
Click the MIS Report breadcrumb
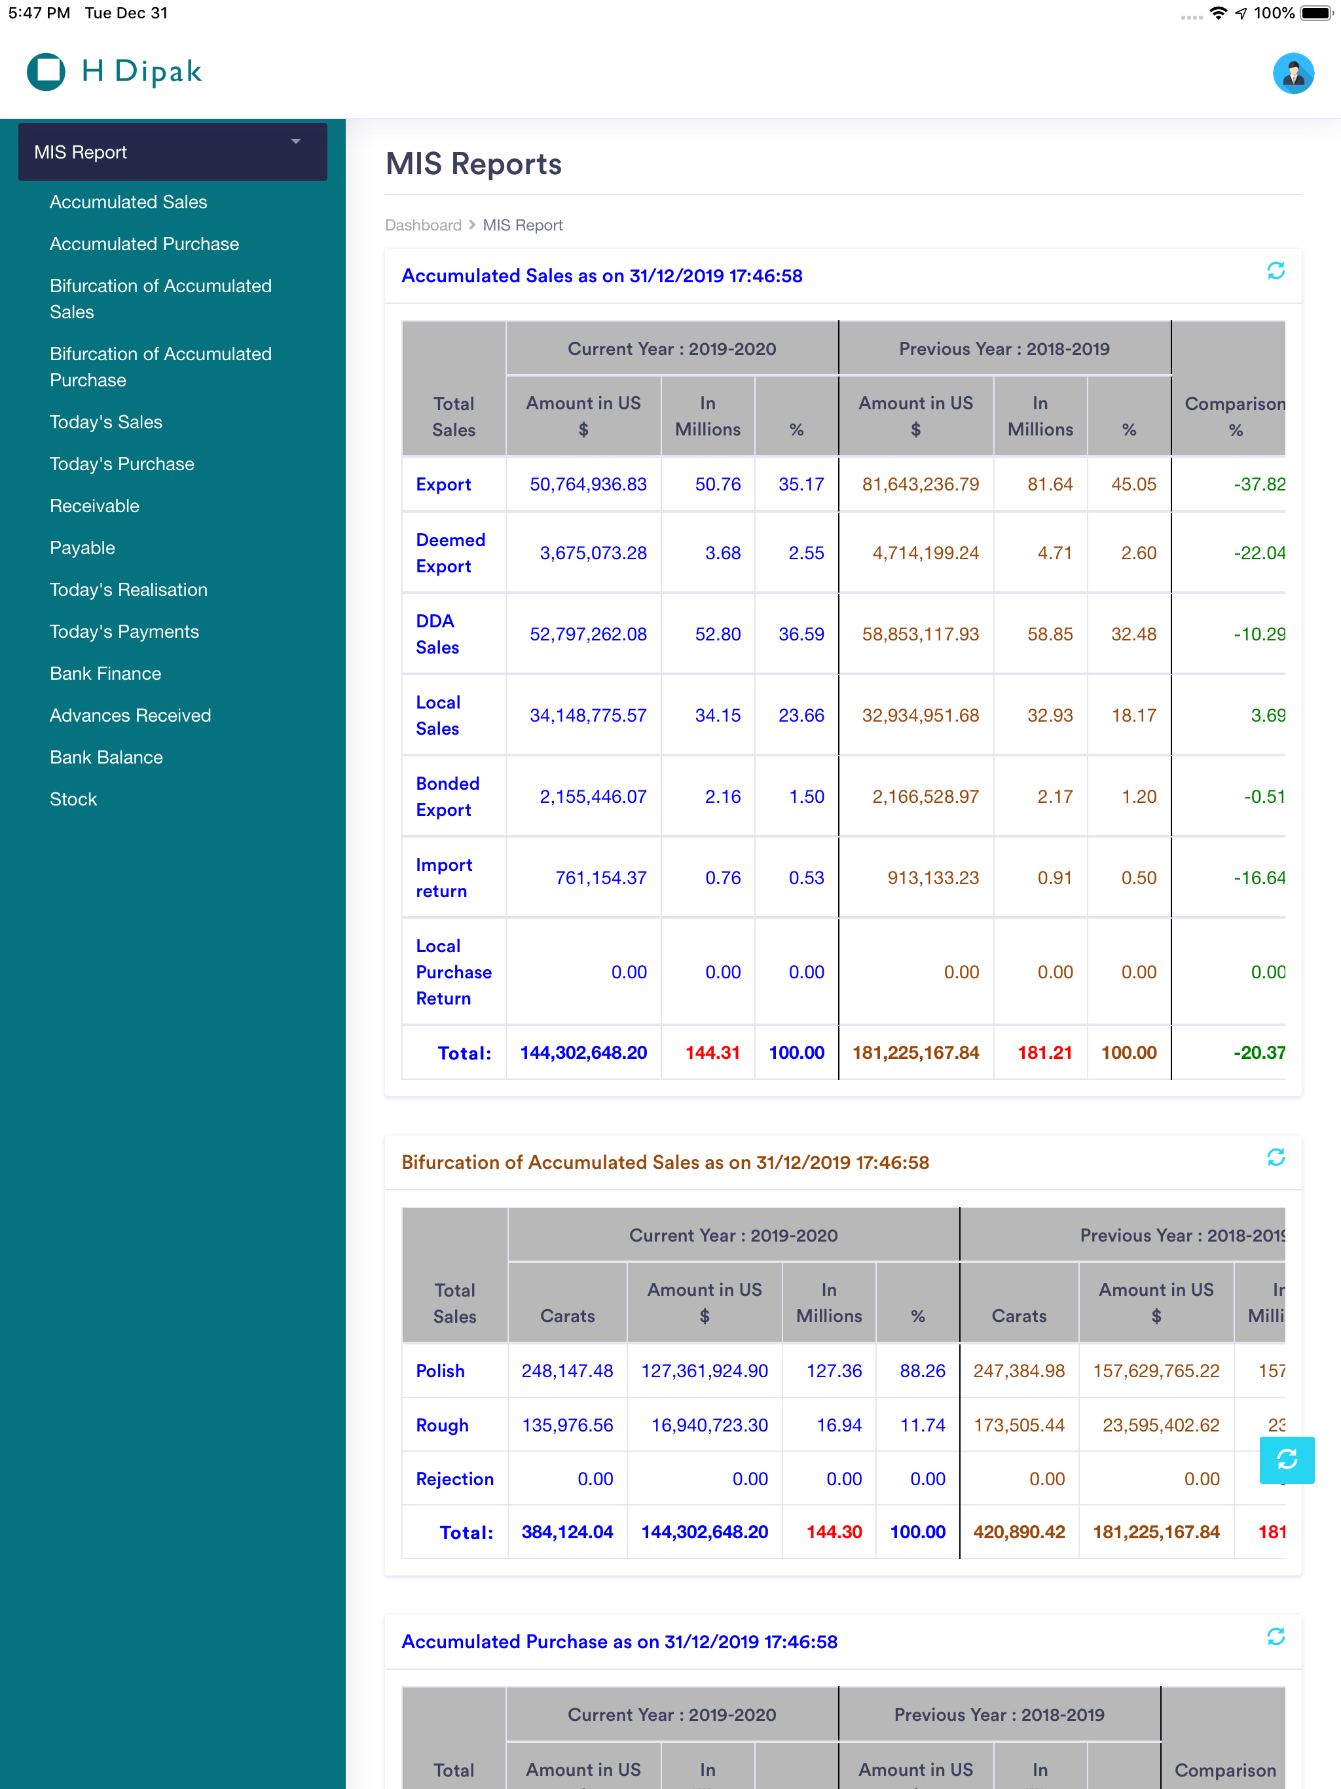pos(523,226)
